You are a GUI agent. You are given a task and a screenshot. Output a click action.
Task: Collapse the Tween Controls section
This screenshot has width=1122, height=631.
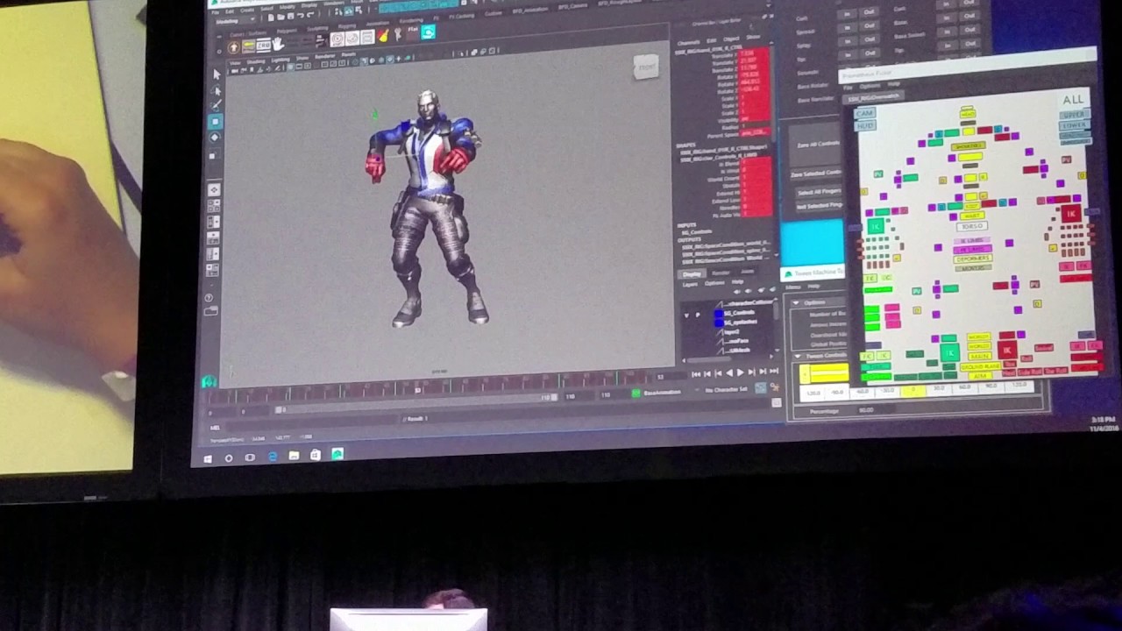(797, 356)
